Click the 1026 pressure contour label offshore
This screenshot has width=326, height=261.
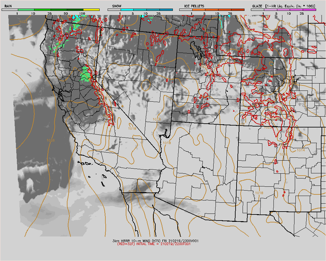[x=51, y=140]
